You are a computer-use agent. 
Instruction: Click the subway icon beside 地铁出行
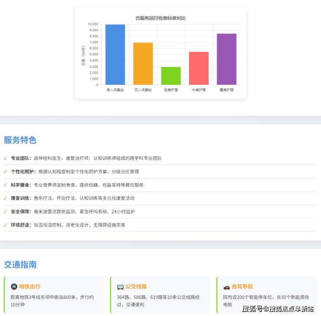pyautogui.click(x=13, y=287)
